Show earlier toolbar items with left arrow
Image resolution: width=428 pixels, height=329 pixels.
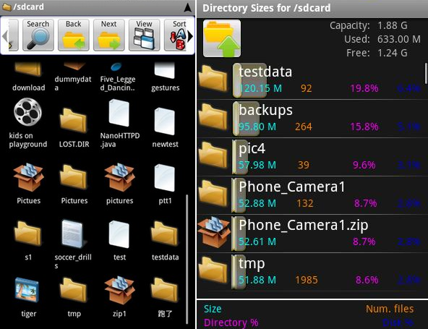coord(4,37)
